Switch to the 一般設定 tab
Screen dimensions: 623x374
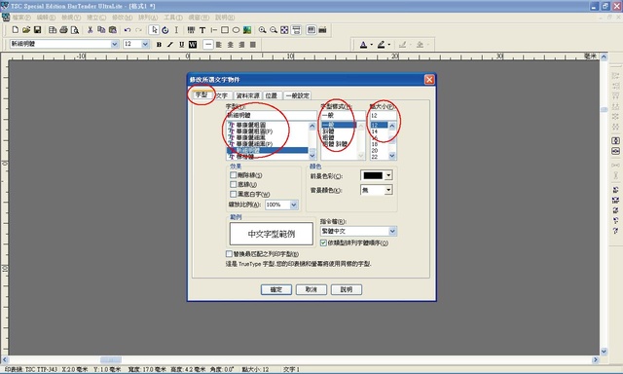coord(298,95)
